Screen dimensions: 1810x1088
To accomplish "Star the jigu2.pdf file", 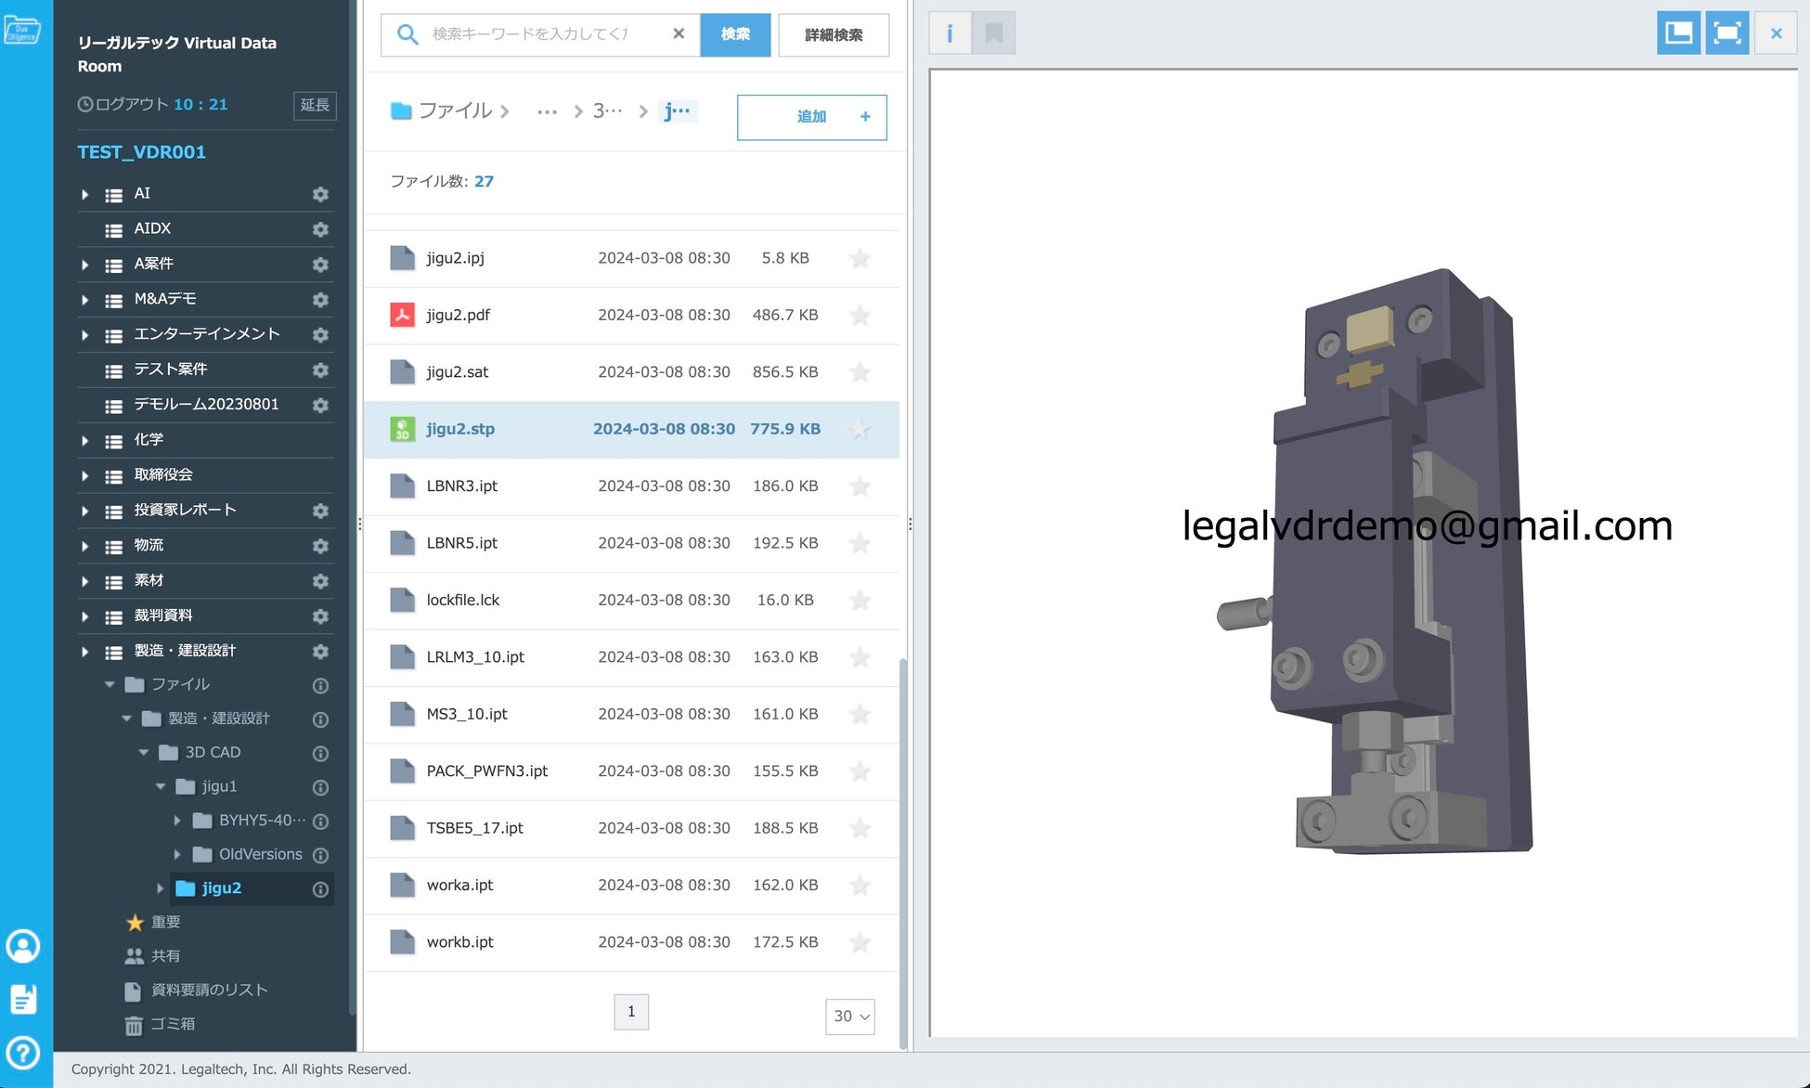I will point(860,316).
